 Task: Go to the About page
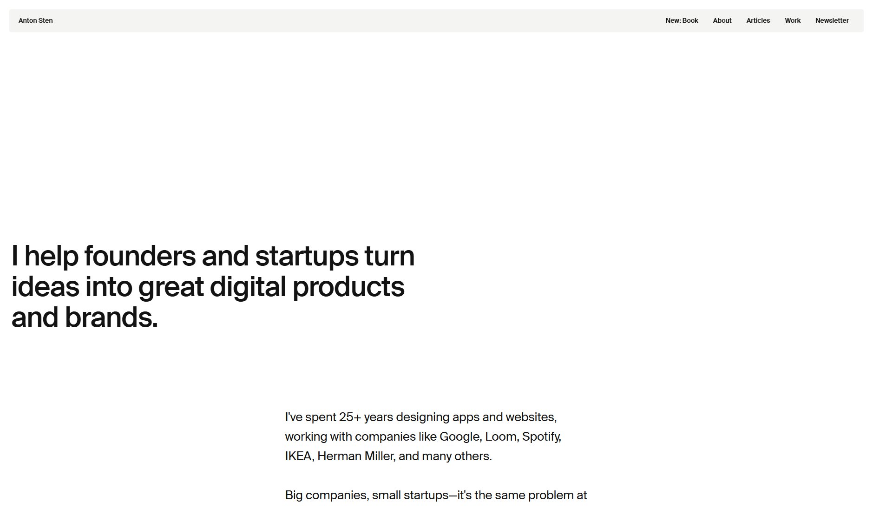[x=722, y=20]
